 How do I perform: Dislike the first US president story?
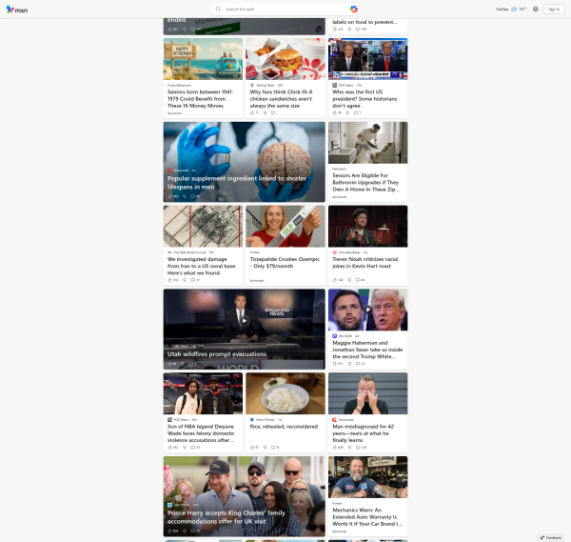347,113
